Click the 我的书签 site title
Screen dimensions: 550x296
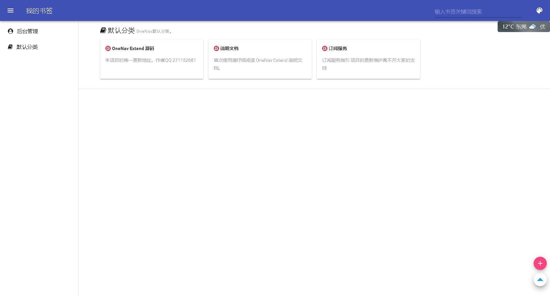tap(39, 11)
